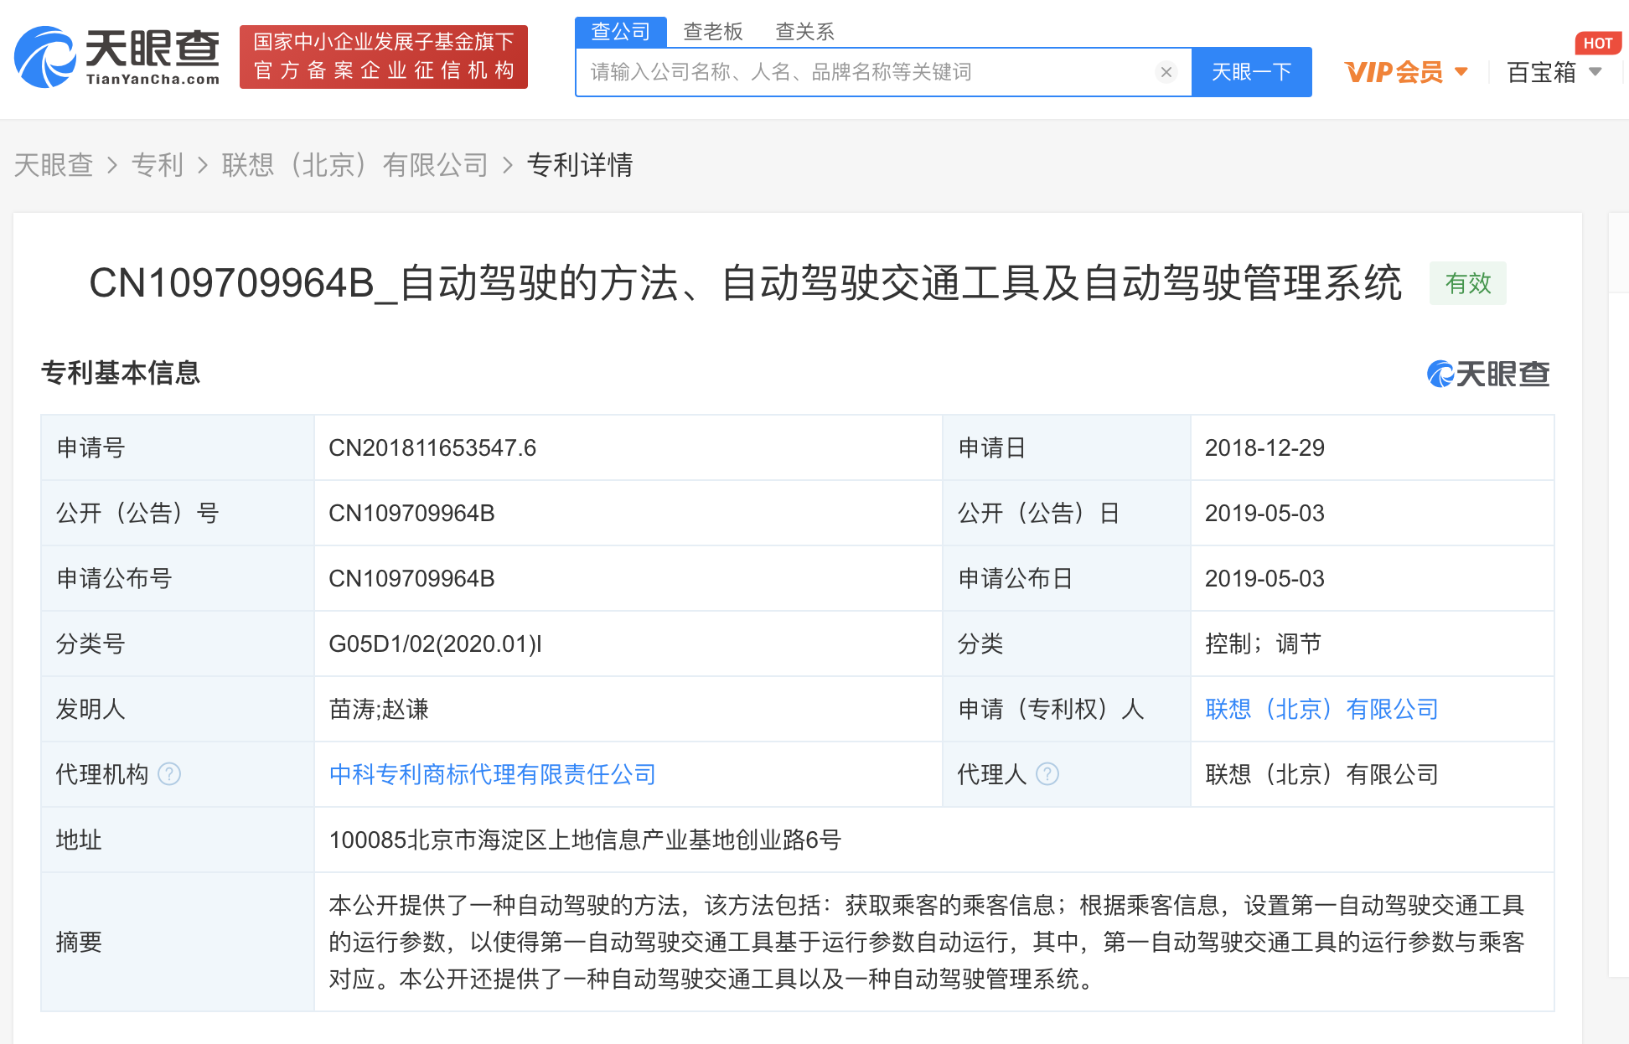This screenshot has height=1044, width=1629.
Task: Clear search box with X icon
Action: (x=1166, y=72)
